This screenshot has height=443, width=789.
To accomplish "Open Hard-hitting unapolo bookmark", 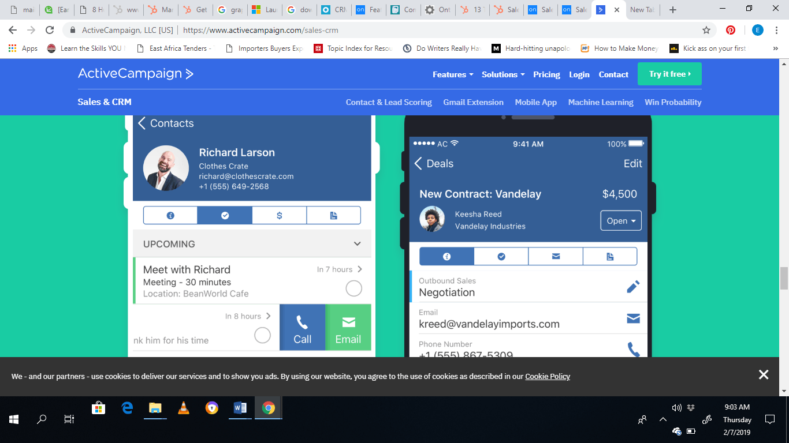I will 530,48.
